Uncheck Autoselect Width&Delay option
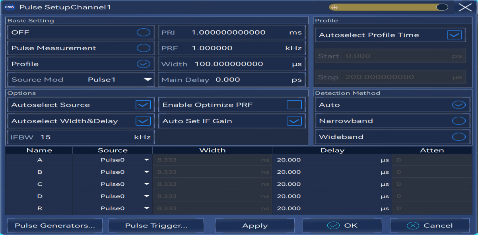The height and width of the screenshot is (237, 478). [x=143, y=121]
